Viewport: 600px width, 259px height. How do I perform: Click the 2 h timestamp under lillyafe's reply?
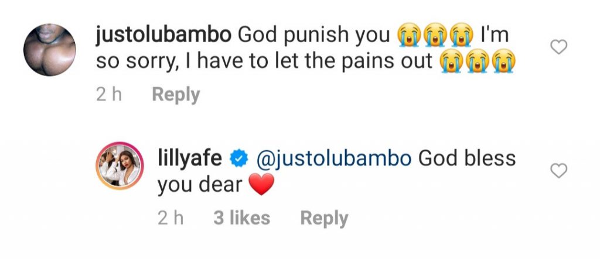[x=171, y=219]
